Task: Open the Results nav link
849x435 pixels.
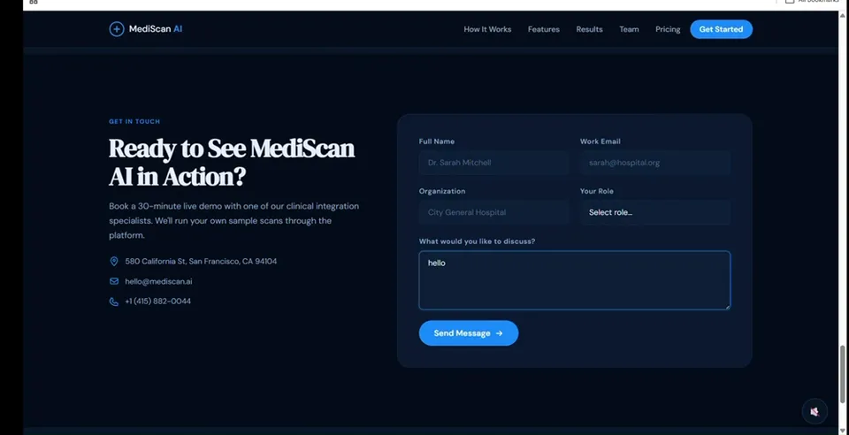Action: pos(589,29)
